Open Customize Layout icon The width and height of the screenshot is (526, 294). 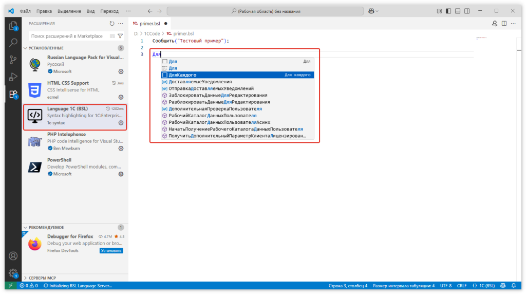coord(439,11)
